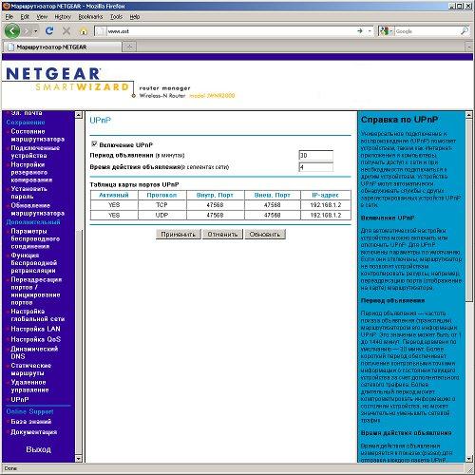Open the Help menu
This screenshot has width=475, height=475.
[135, 17]
